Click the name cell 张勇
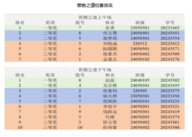192x137 pixels. click(110, 28)
